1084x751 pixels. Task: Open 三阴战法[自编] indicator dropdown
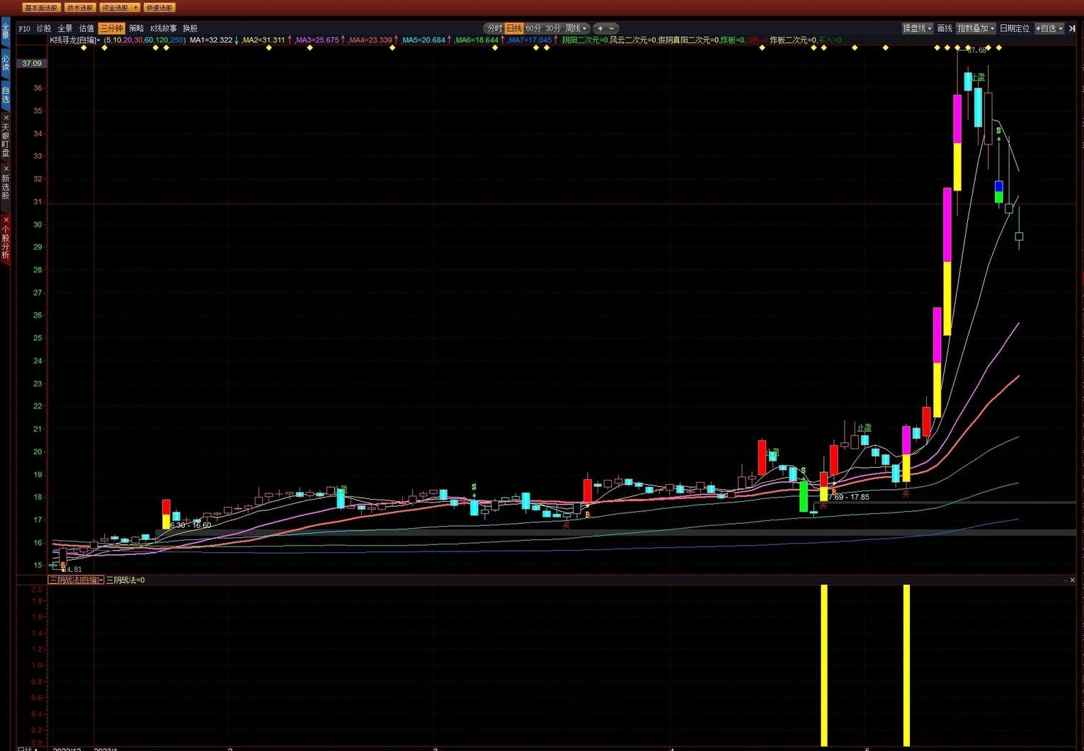tap(76, 580)
